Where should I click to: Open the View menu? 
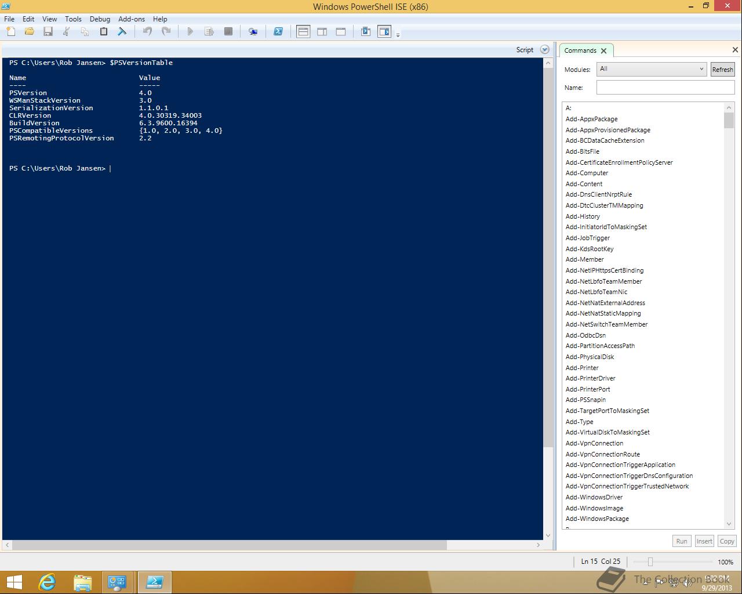click(50, 19)
